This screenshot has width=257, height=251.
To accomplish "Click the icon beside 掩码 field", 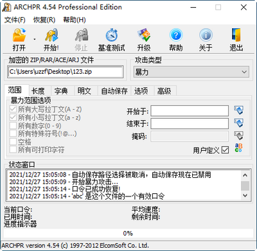I will (238, 135).
